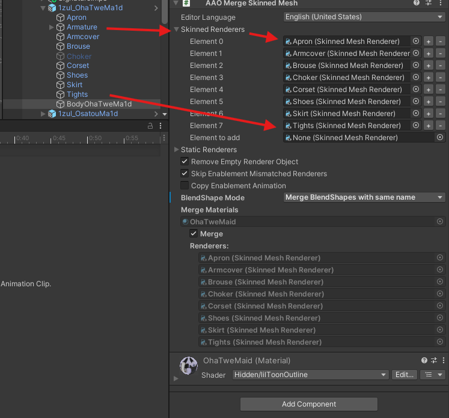Click the object picker for Element to add

440,138
